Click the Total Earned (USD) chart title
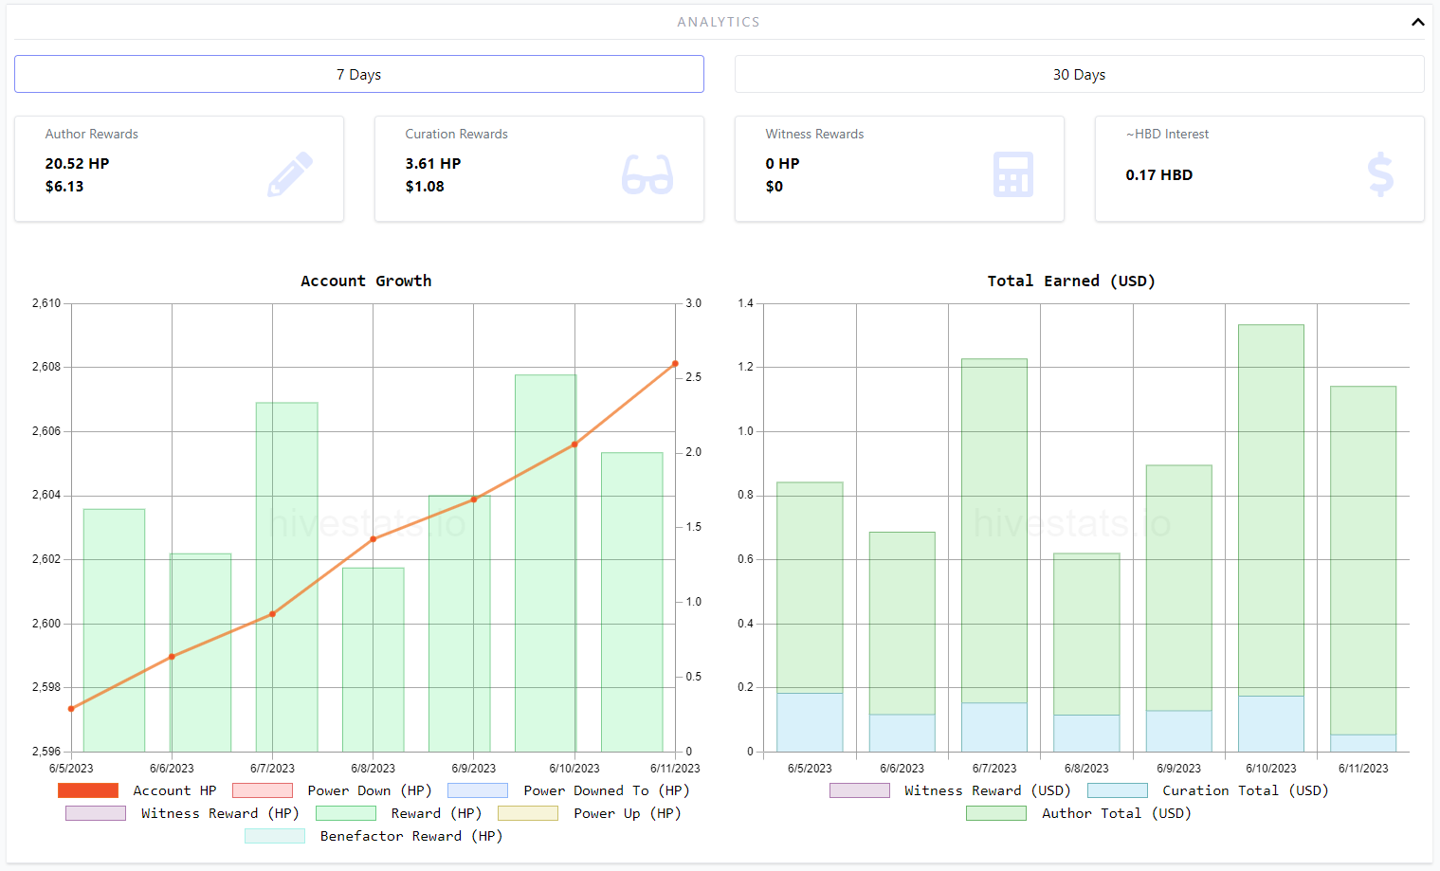Image resolution: width=1440 pixels, height=871 pixels. tap(1071, 281)
